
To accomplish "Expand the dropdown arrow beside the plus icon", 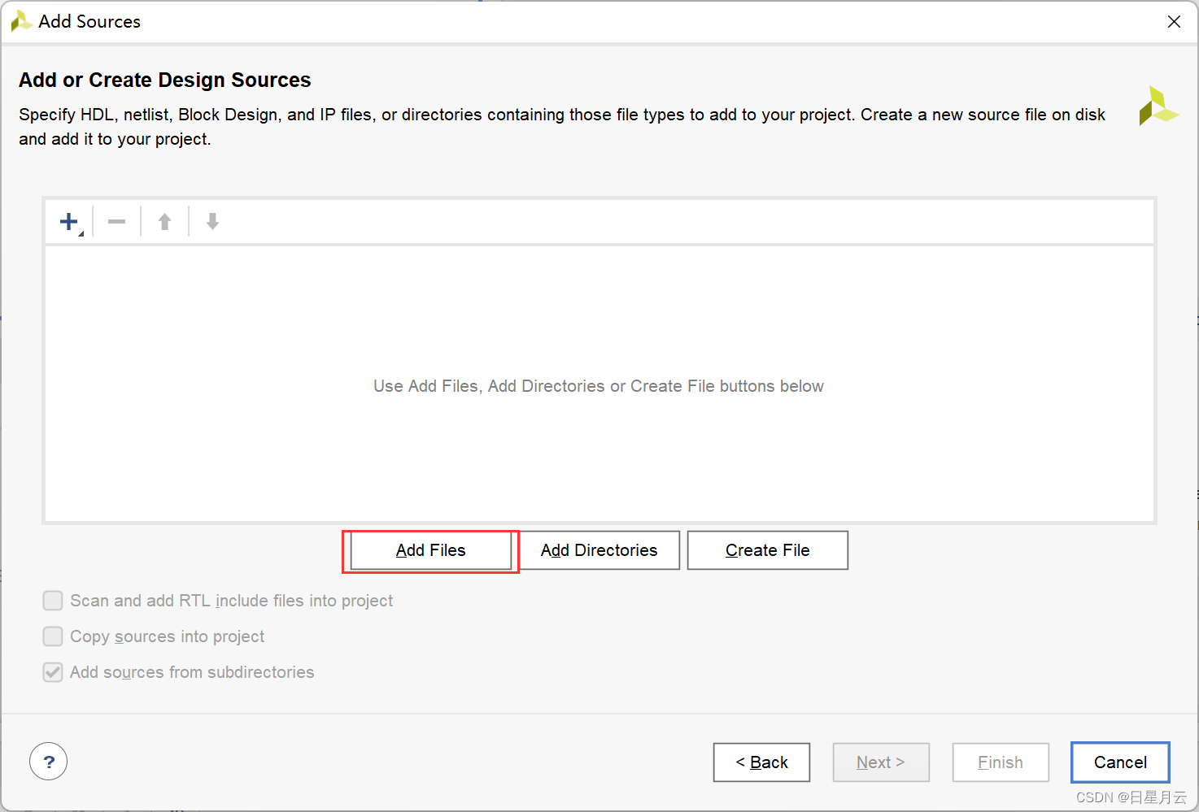I will tap(81, 233).
